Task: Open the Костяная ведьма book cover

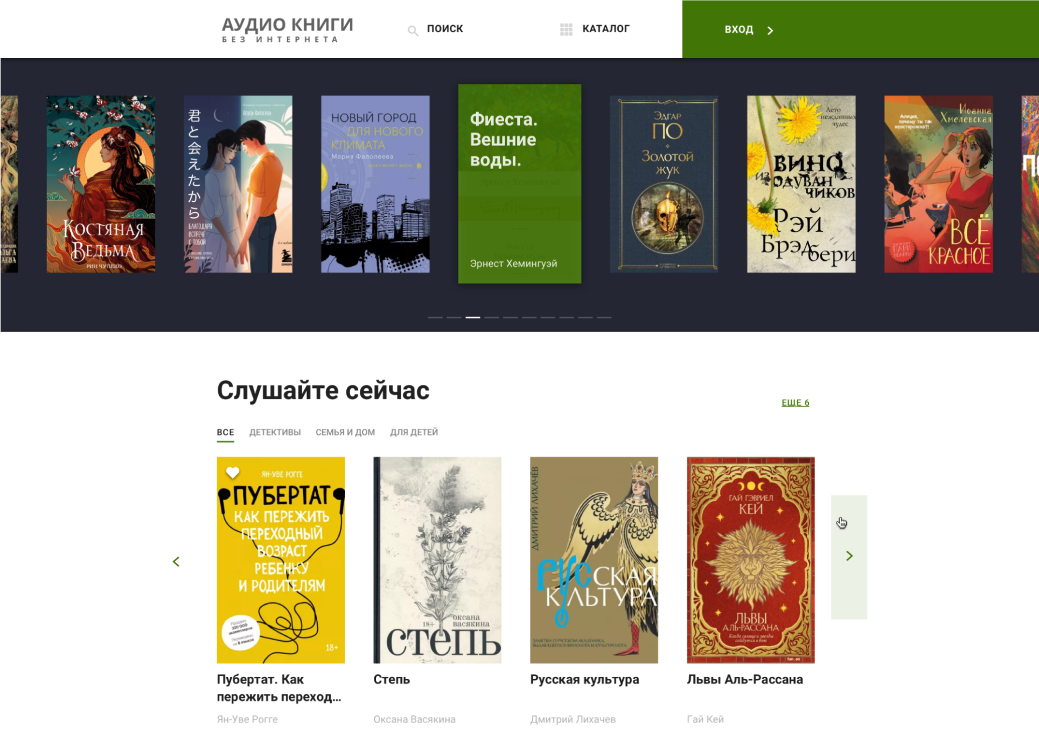Action: (x=101, y=184)
